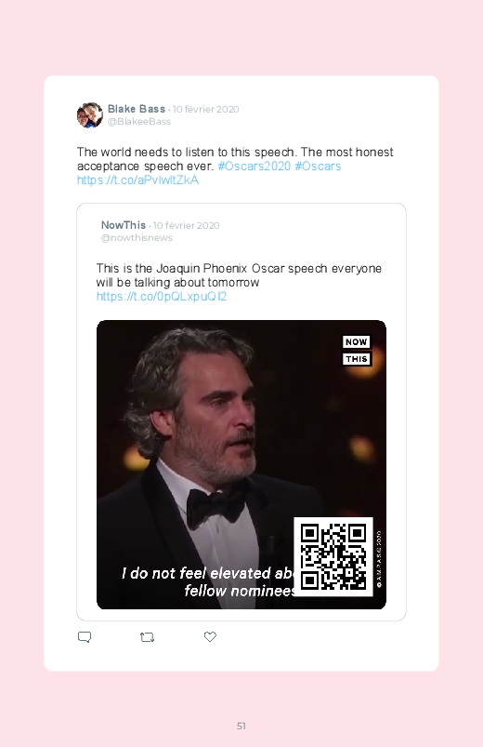Click the @BlakeeBass handle
Image resolution: width=483 pixels, height=747 pixels.
tap(139, 122)
